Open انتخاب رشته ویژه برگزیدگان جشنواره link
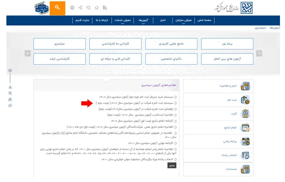Image resolution: width=285 pixels, height=182 pixels. click(137, 159)
